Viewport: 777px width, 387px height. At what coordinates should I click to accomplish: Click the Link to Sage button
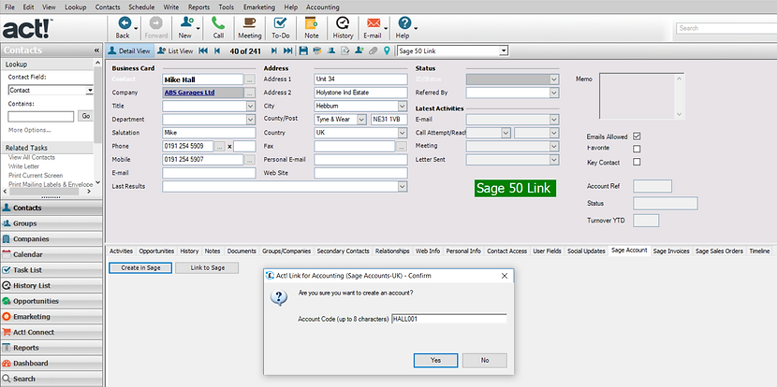coord(208,267)
